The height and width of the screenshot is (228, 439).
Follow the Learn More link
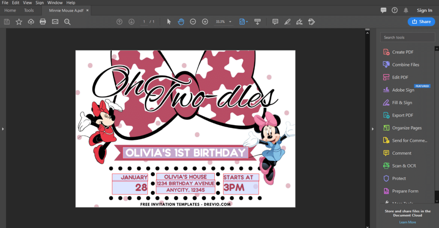pos(407,222)
